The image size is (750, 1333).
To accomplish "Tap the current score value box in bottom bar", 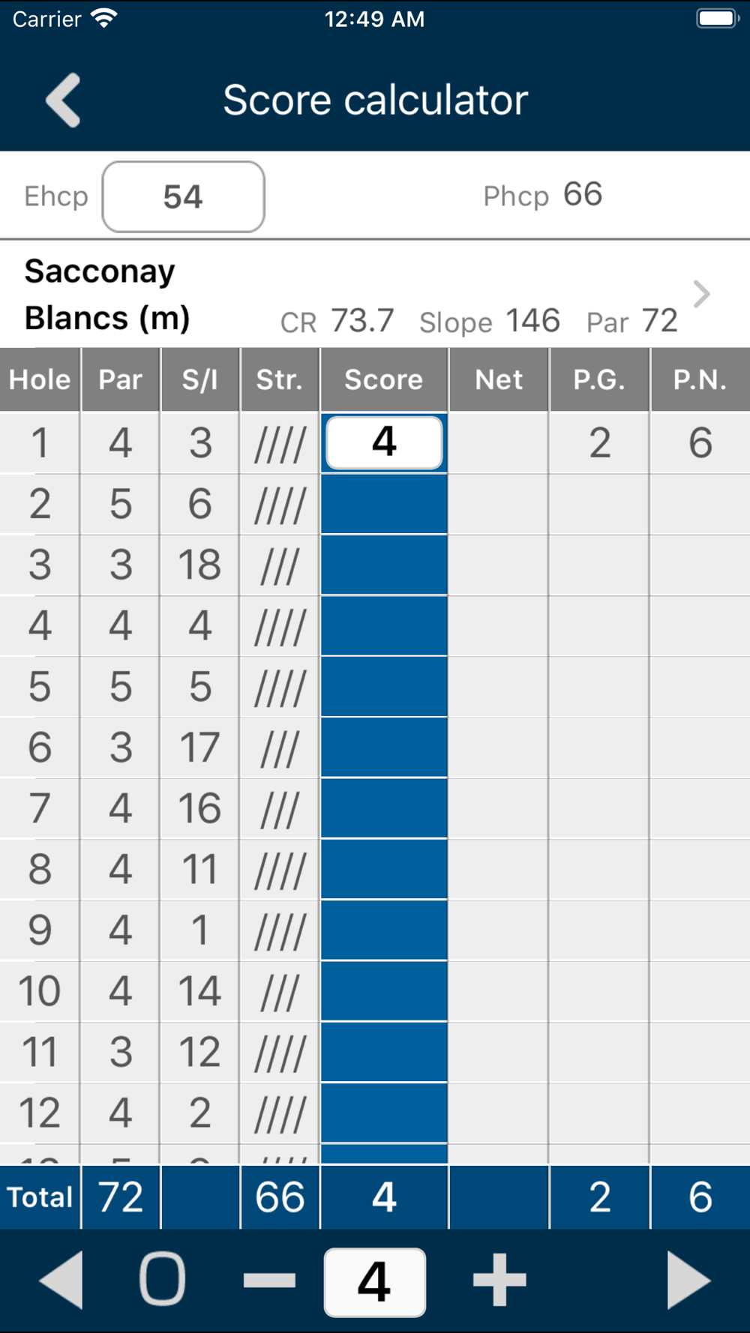I will click(x=375, y=1282).
